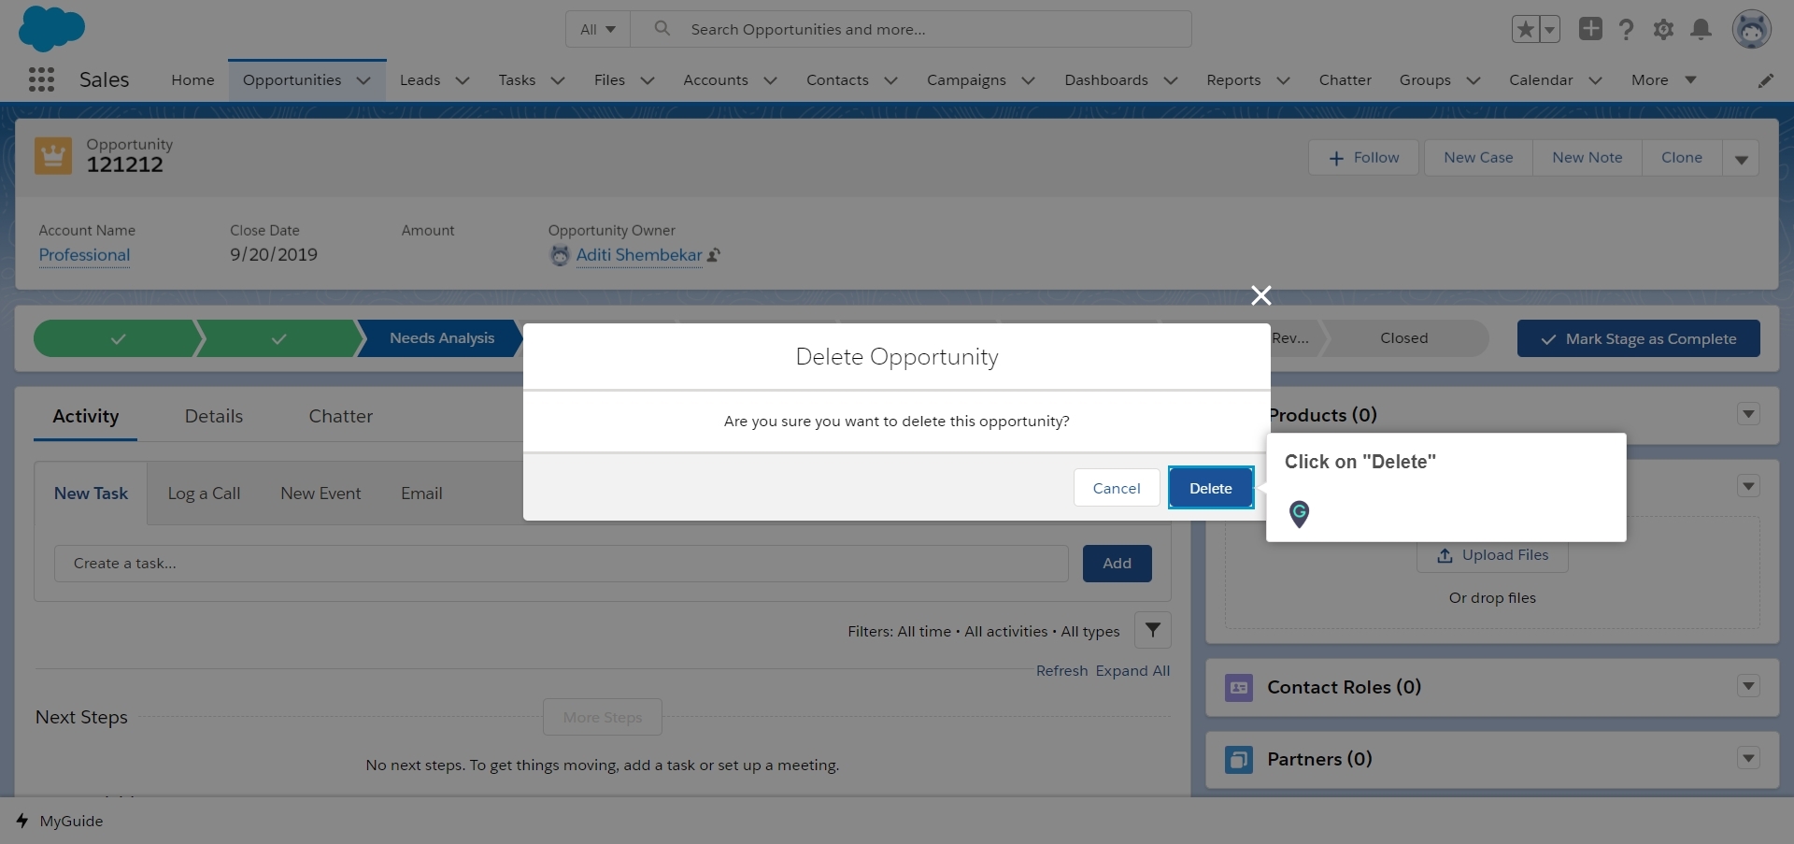
Task: Open the Professional account link
Action: 84,254
